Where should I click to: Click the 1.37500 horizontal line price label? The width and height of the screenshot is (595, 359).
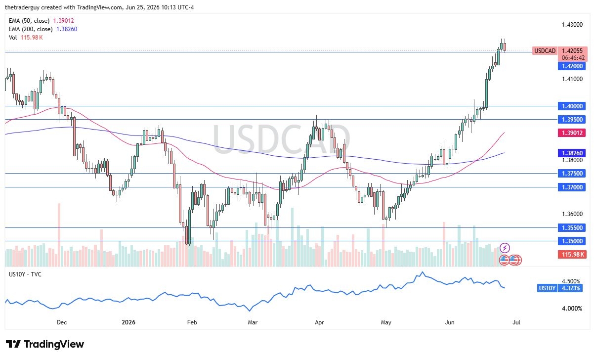(572, 174)
